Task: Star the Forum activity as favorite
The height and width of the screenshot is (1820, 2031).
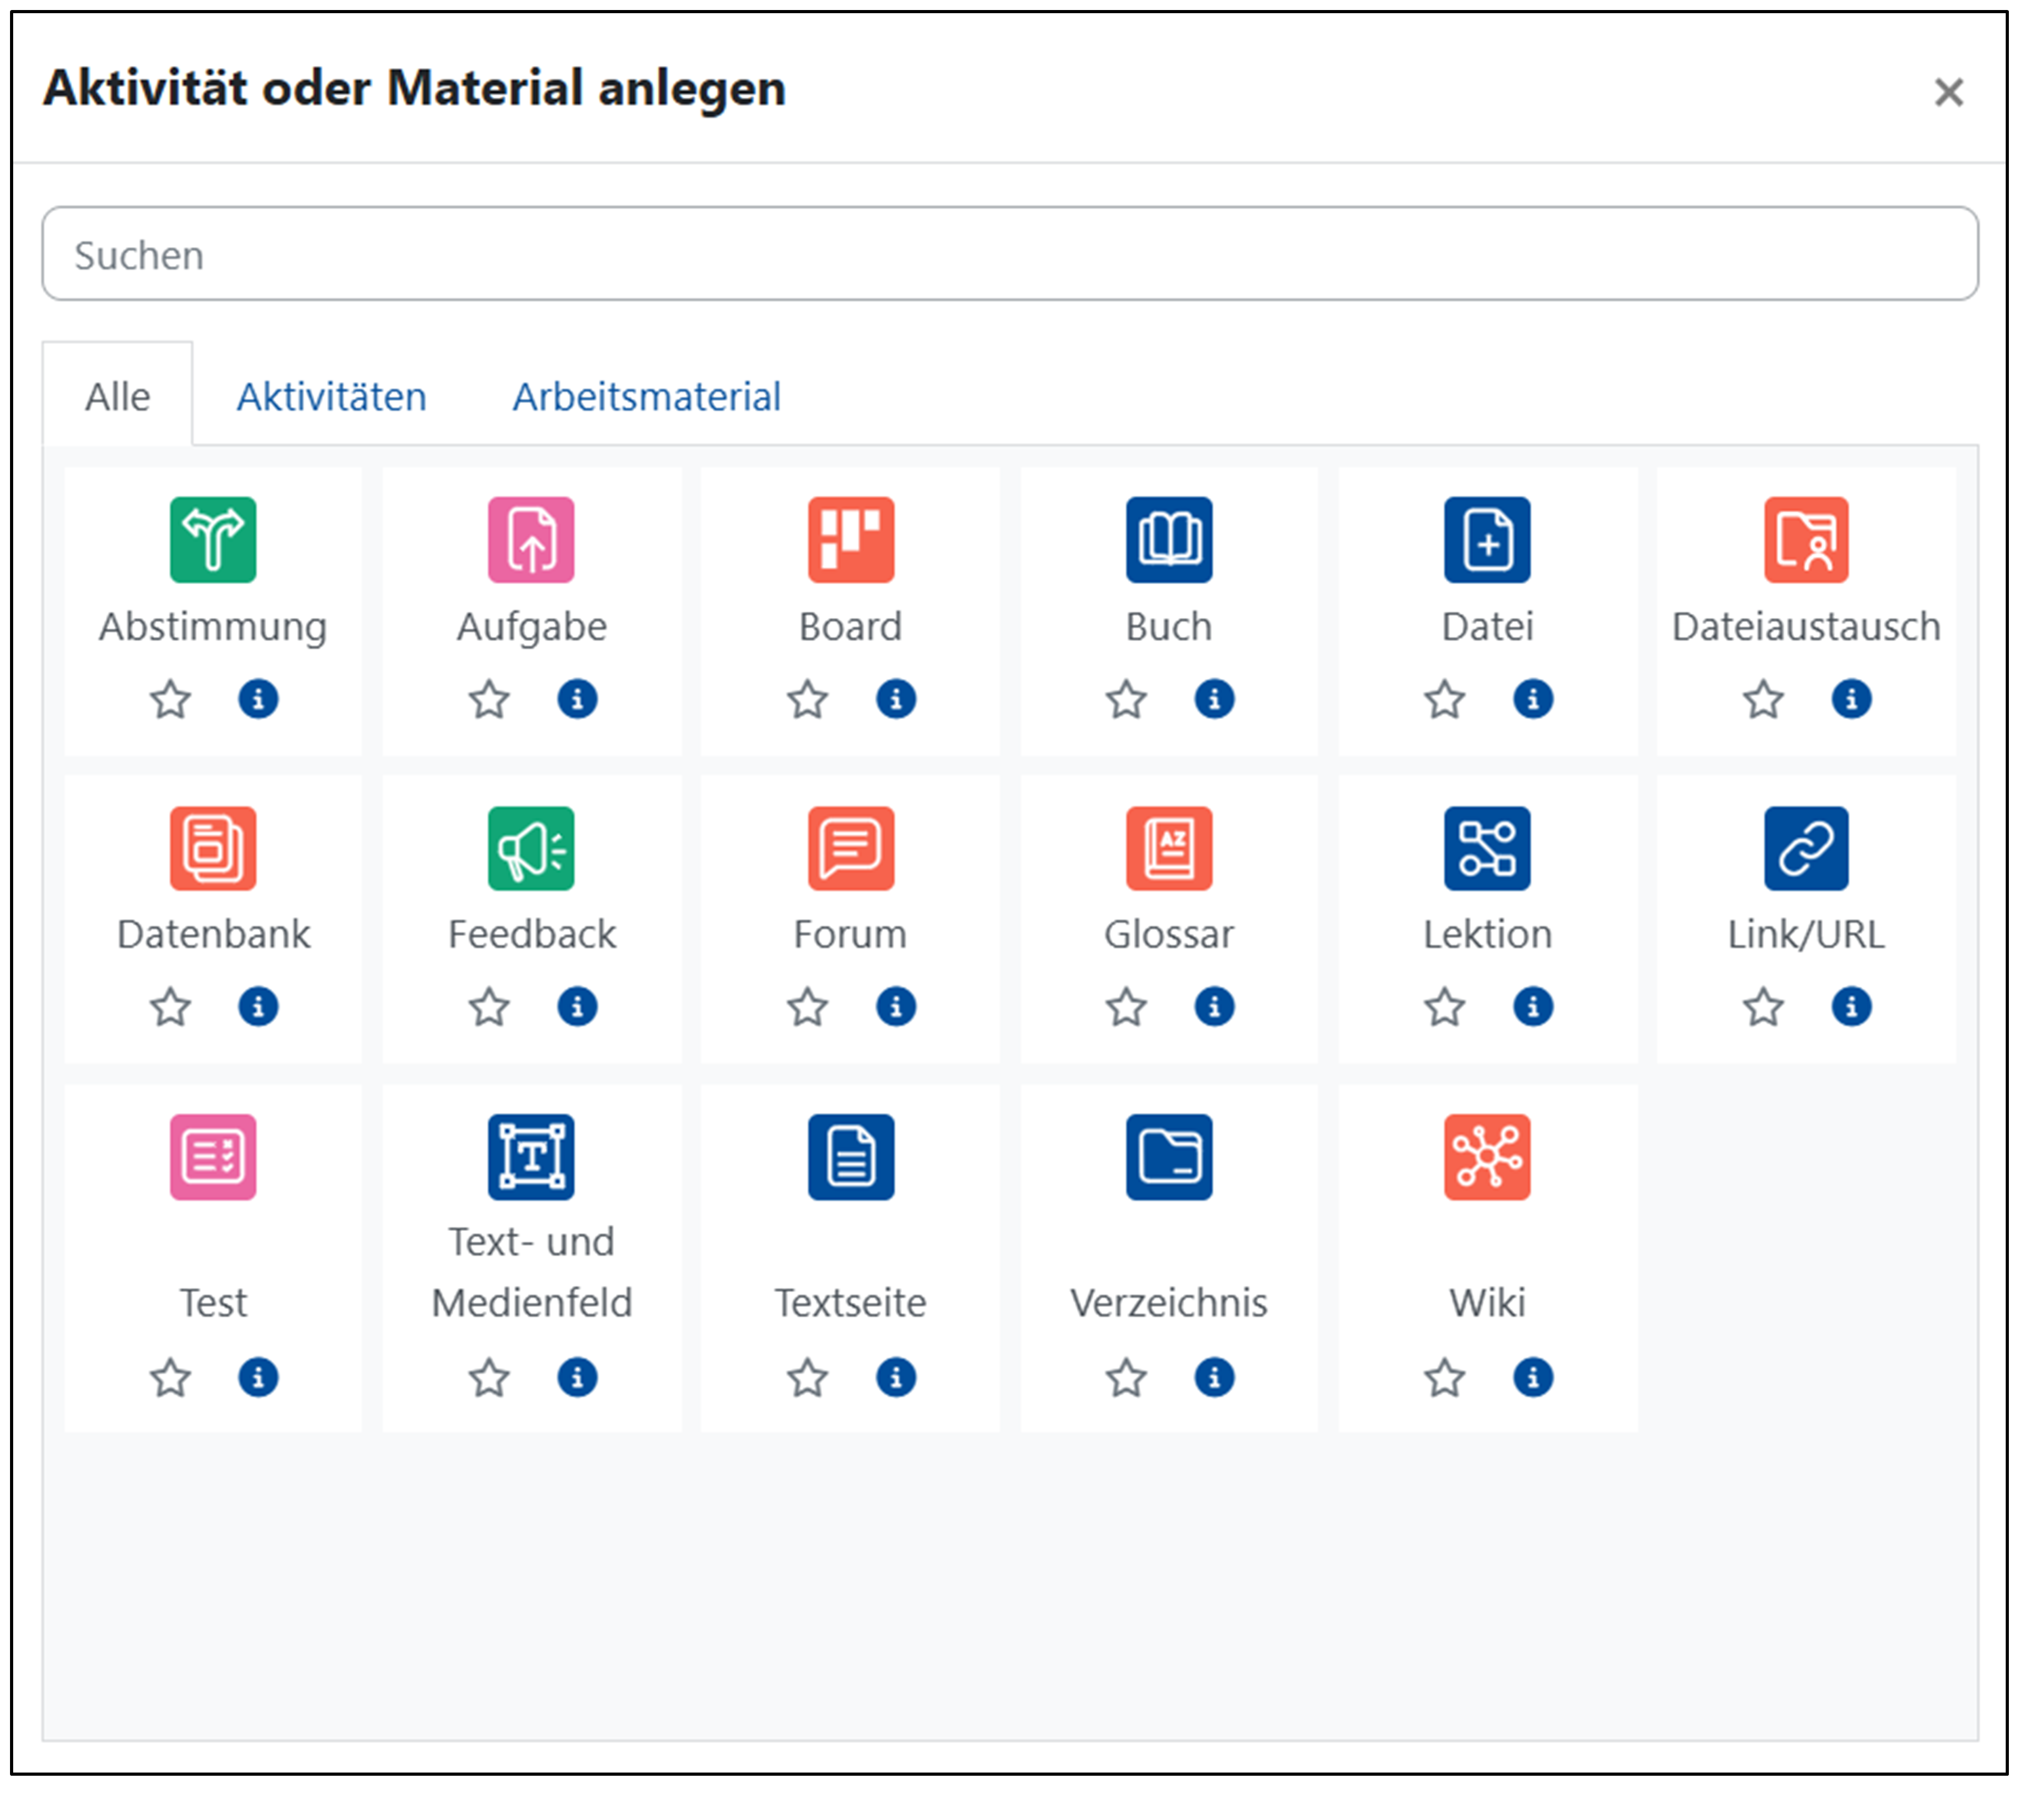Action: pos(807,1007)
